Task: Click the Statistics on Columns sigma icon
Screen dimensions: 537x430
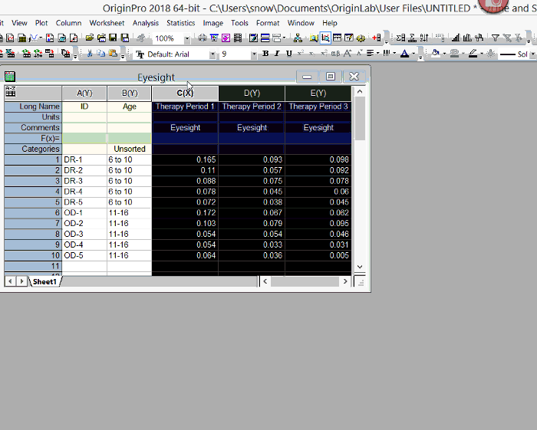Action: (400, 38)
